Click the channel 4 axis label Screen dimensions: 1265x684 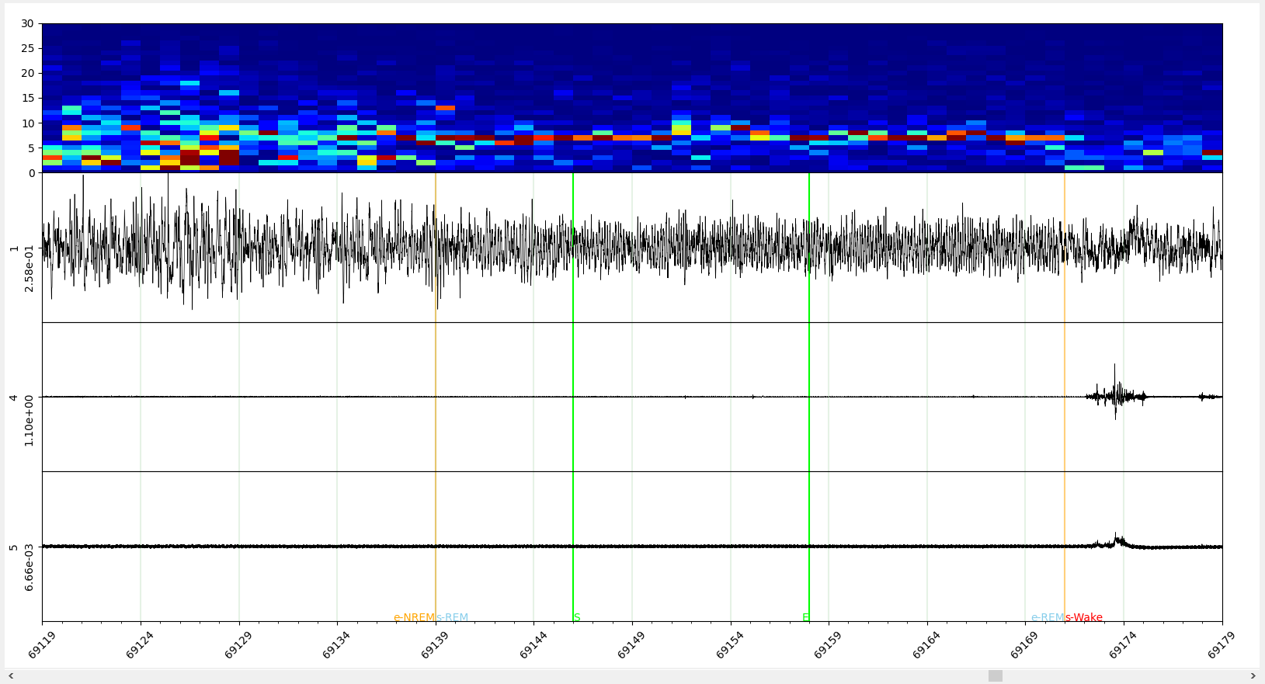[14, 398]
